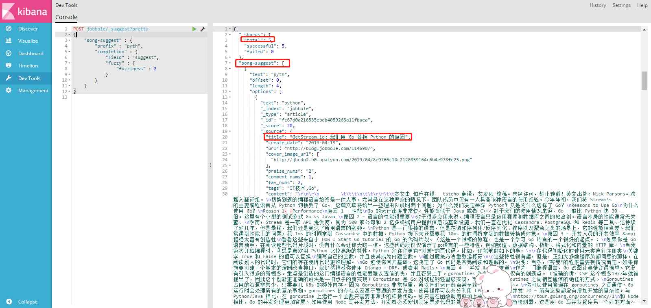The width and height of the screenshot is (651, 308).
Task: Click the Dev Tools page heading
Action: [x=66, y=5]
